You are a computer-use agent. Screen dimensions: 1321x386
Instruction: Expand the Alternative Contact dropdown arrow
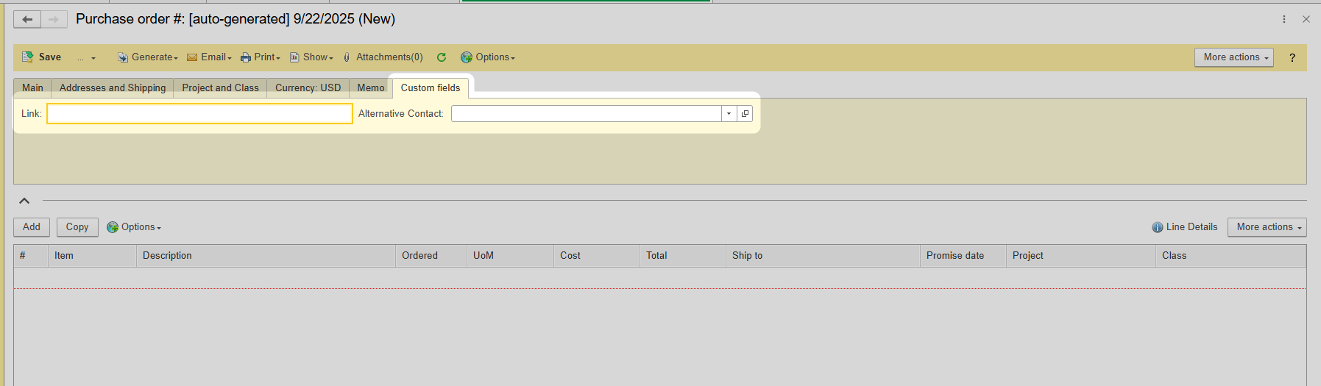tap(729, 114)
